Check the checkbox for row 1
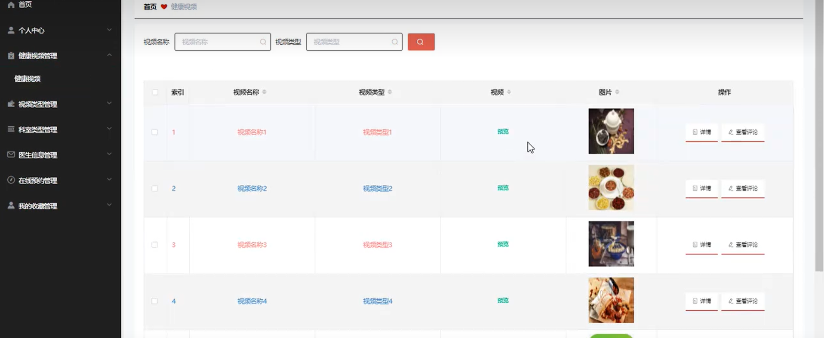This screenshot has height=338, width=824. coord(154,132)
